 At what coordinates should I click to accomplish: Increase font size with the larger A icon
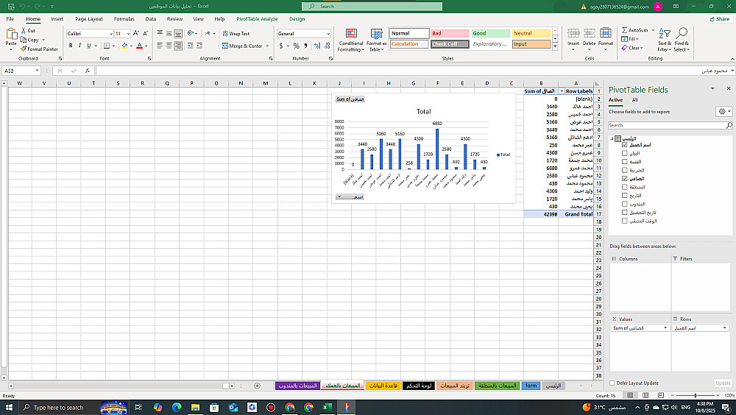[x=135, y=33]
